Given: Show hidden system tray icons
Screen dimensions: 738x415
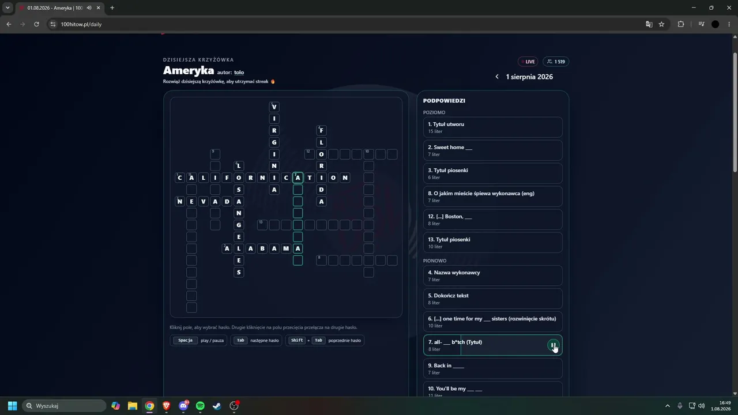Looking at the screenshot, I should click(x=668, y=406).
